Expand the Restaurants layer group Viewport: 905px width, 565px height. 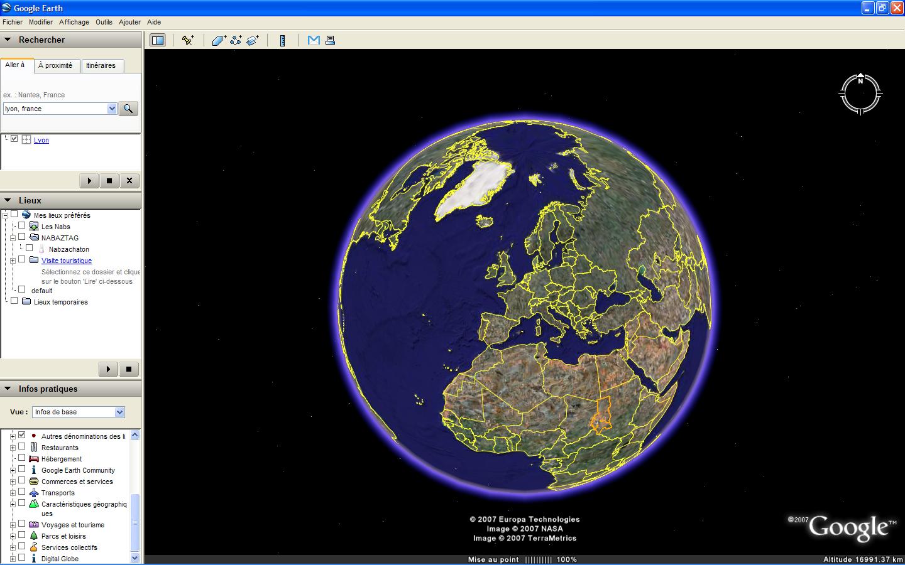click(x=13, y=448)
